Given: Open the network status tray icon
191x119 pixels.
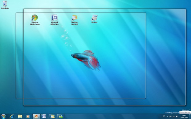Looking at the screenshot, I should pos(174,117).
